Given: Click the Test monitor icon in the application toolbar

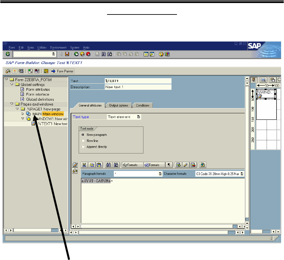Looking at the screenshot, I should pyautogui.click(x=21, y=71).
